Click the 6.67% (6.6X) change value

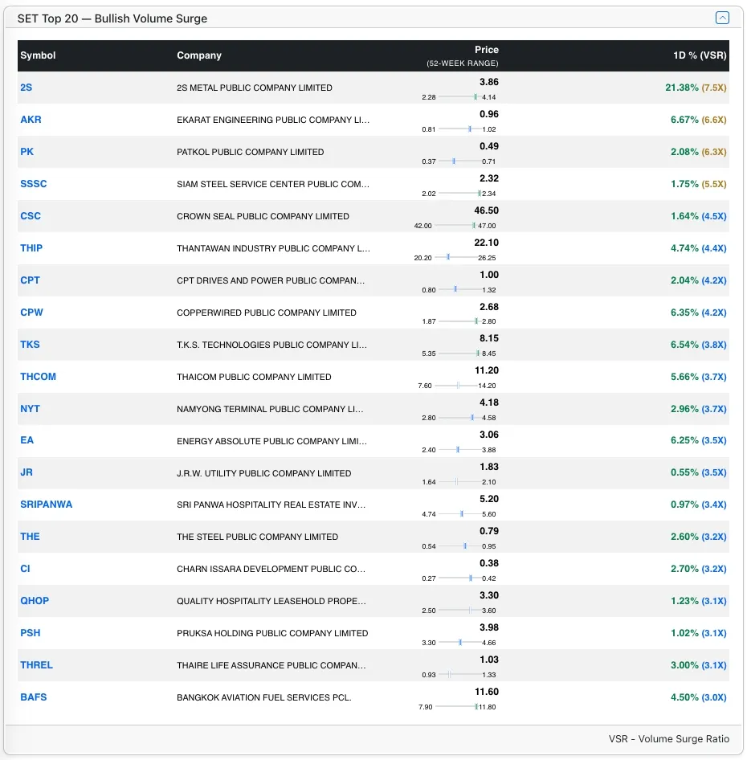699,119
